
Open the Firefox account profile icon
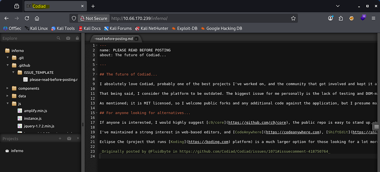tap(331, 18)
